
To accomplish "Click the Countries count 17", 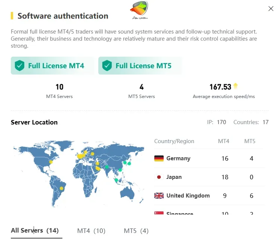I will (265, 122).
